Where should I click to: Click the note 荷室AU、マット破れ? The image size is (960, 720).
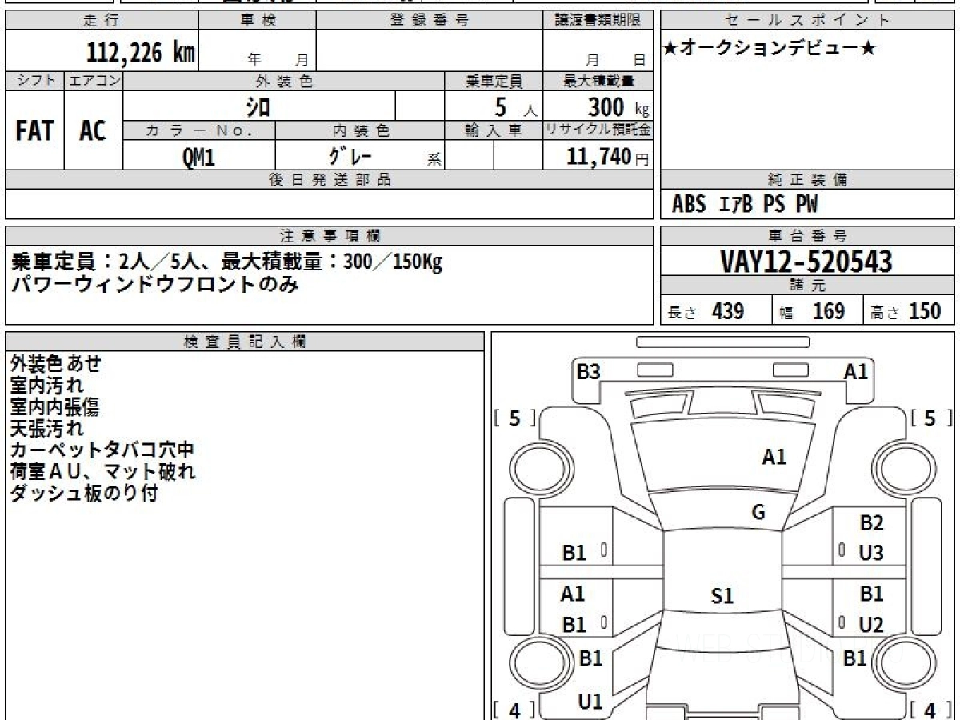[x=102, y=472]
